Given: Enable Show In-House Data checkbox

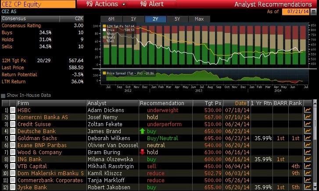Looking at the screenshot, I should [3, 95].
